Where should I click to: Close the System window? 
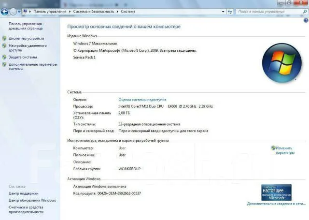301,3
